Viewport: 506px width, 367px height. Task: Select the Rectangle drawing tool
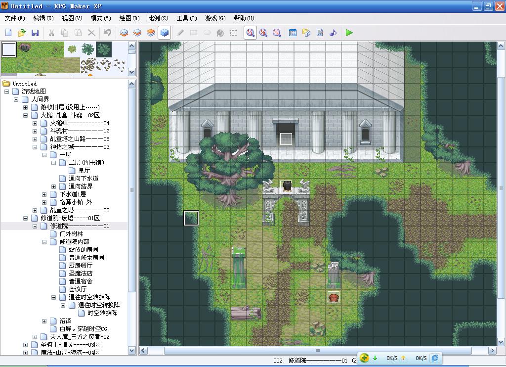click(x=194, y=33)
